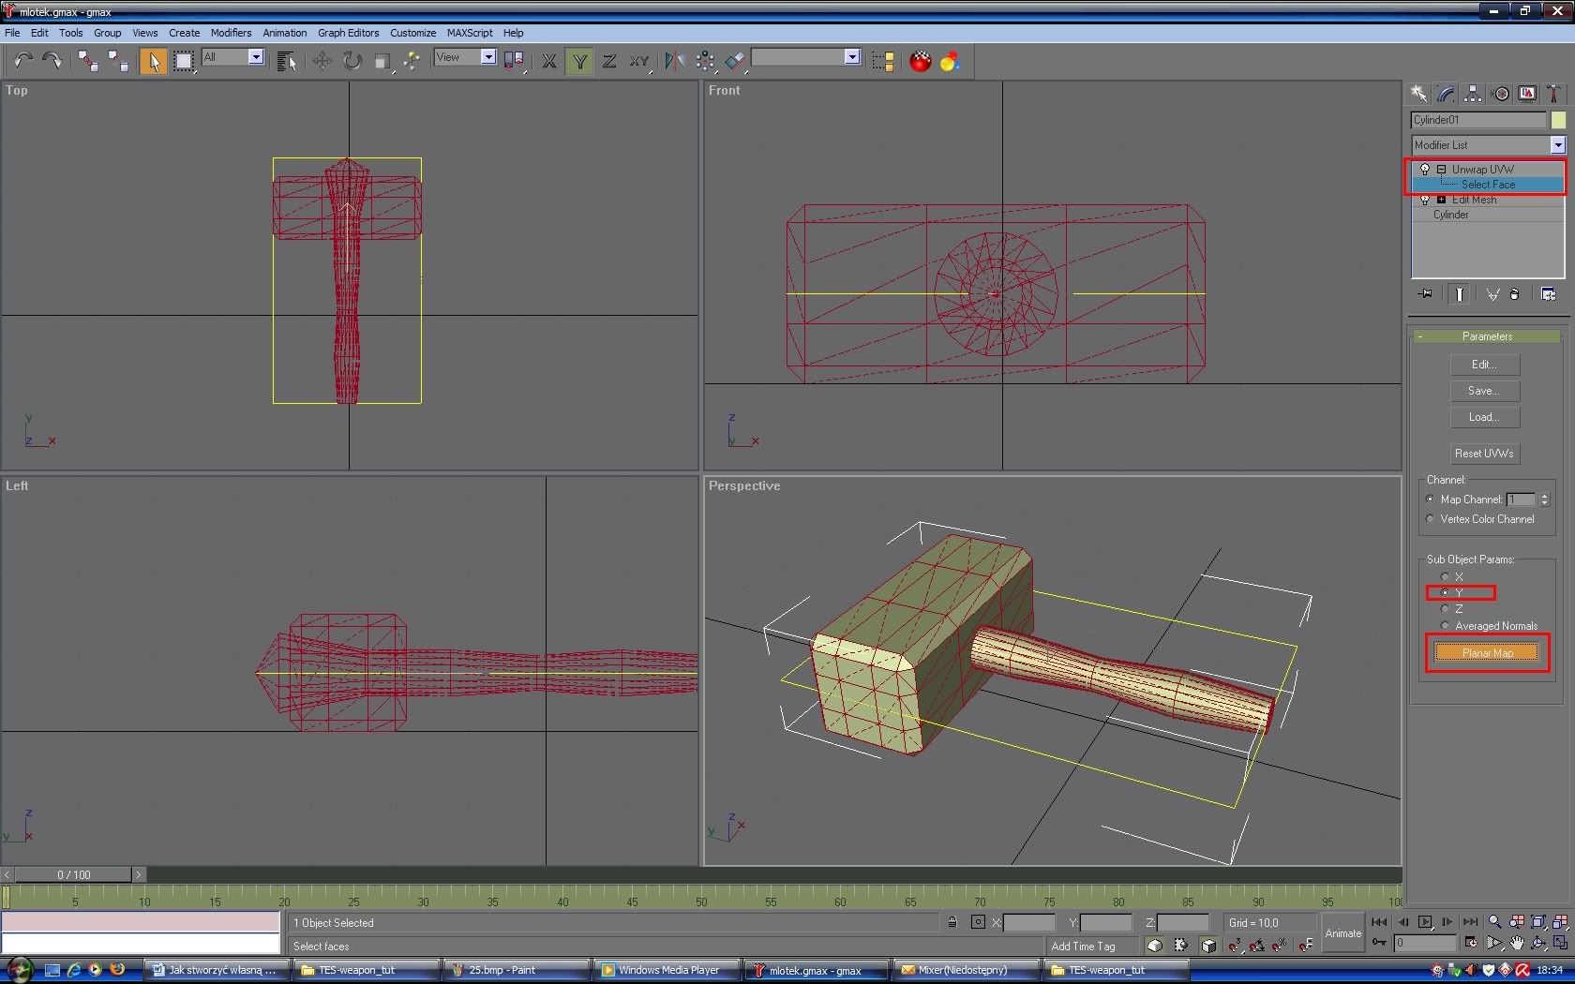Click the Planar Map button
The width and height of the screenshot is (1575, 984).
[x=1487, y=653]
